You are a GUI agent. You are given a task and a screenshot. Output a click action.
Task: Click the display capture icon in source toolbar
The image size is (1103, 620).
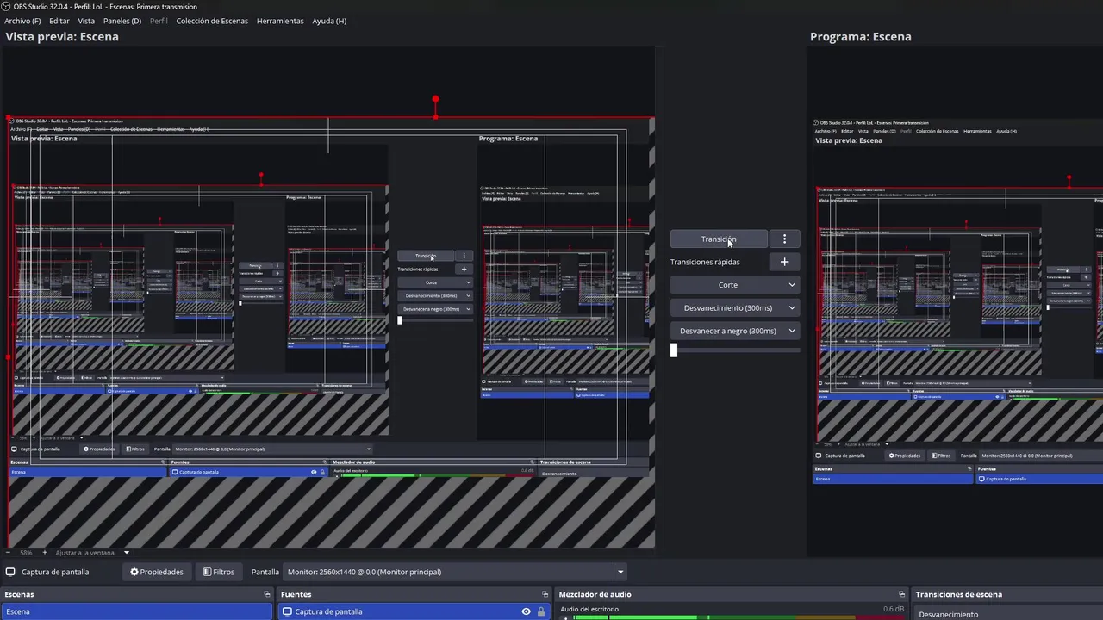(10, 572)
